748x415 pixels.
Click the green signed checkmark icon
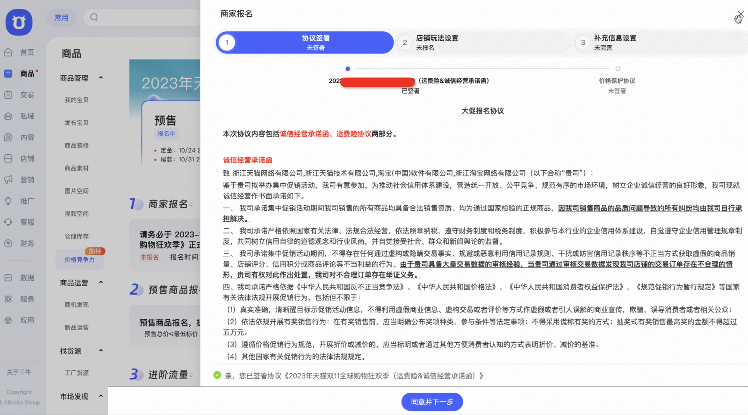point(217,375)
